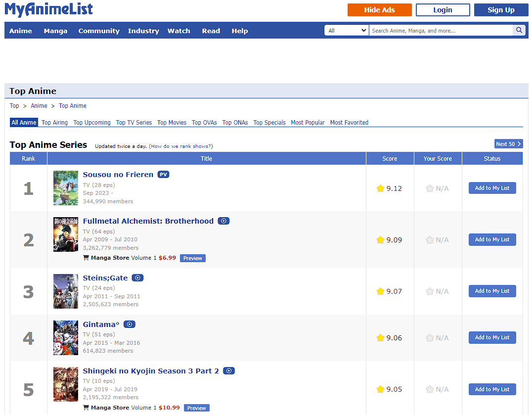Rate Steins;Gate via the Your Score star
This screenshot has height=415, width=532.
[430, 291]
